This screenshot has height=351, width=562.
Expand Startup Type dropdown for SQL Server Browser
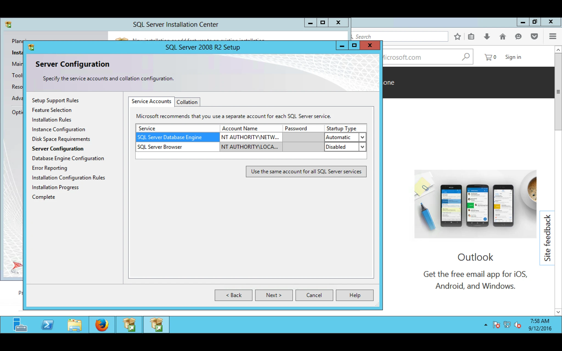pyautogui.click(x=362, y=147)
